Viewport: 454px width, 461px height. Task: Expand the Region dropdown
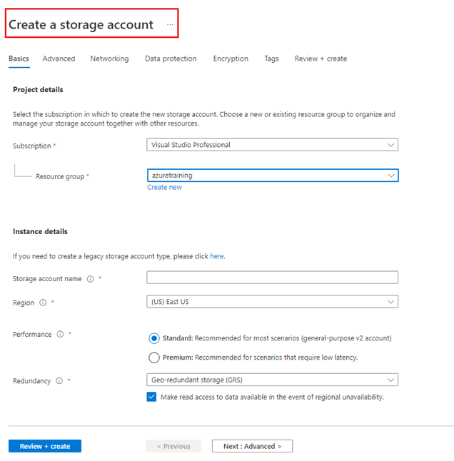[x=272, y=302]
